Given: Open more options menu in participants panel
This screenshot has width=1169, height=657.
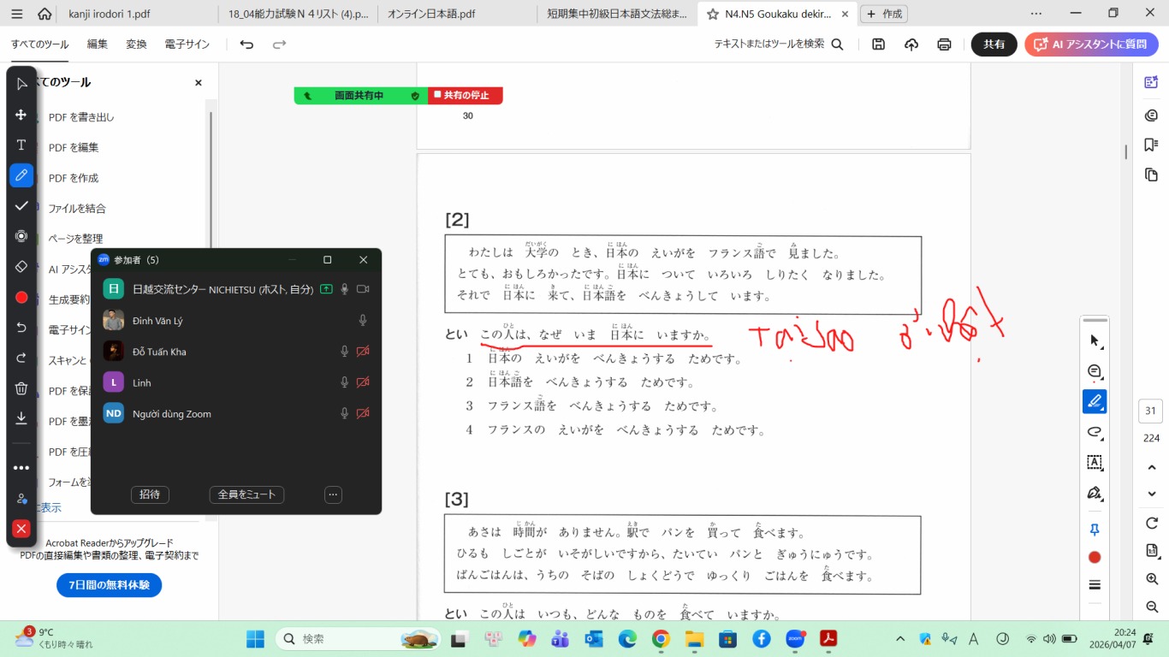Looking at the screenshot, I should pos(334,494).
